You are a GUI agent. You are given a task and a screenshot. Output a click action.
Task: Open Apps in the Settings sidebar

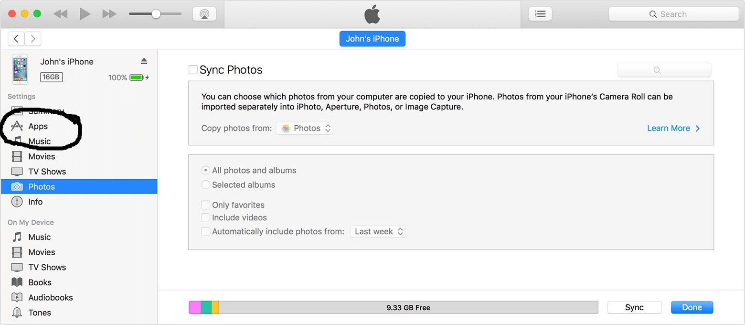pyautogui.click(x=38, y=126)
